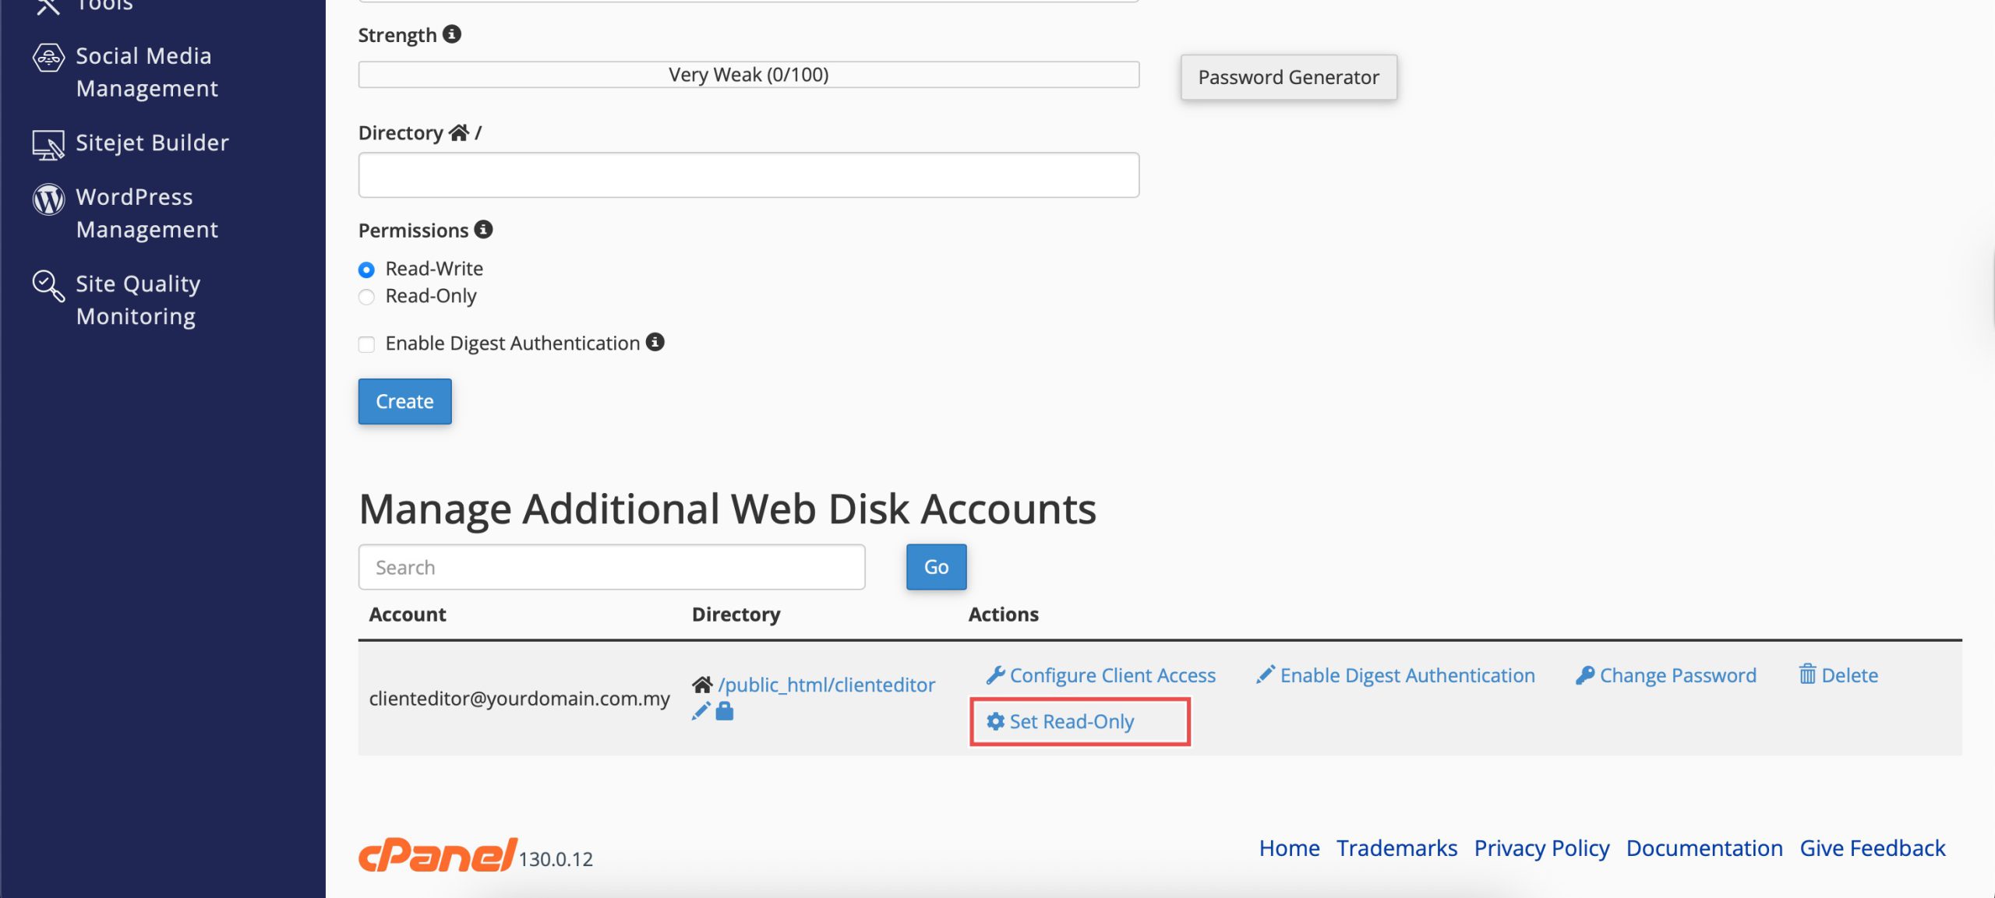The width and height of the screenshot is (1995, 898).
Task: Open Configure Client Access link
Action: [x=1111, y=675]
